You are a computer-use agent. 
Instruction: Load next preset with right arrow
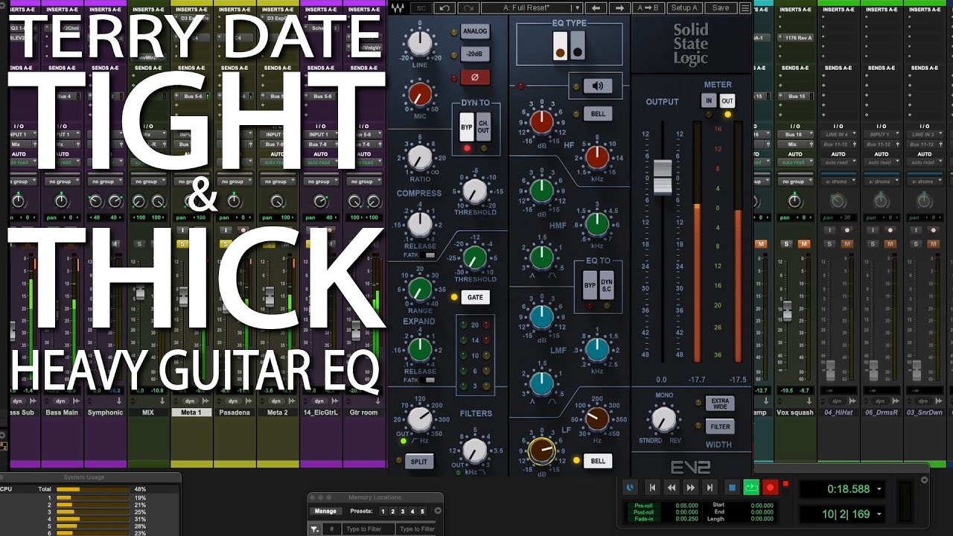point(619,7)
